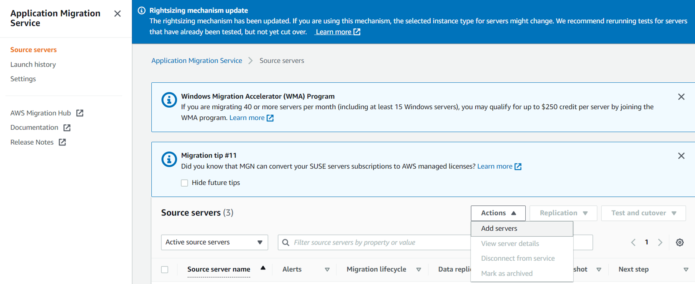This screenshot has width=695, height=284.
Task: Click external link icon in WMA Learn more
Action: click(x=270, y=118)
